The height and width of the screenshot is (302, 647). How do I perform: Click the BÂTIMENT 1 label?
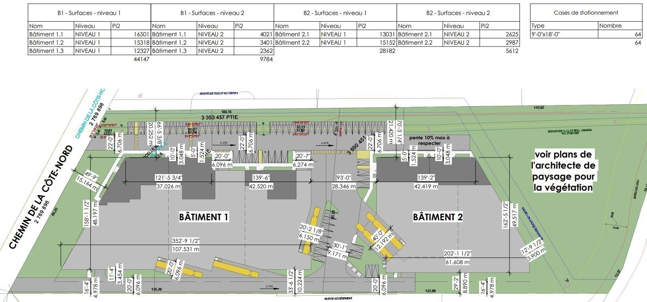tap(204, 217)
